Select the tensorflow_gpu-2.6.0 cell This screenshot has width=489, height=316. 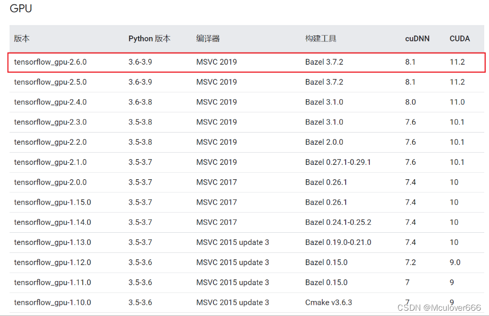click(50, 62)
